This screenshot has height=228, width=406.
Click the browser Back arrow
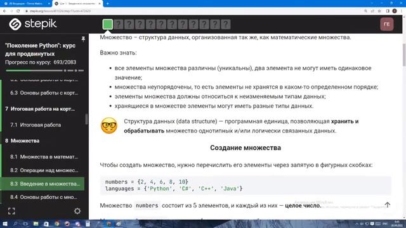[x=4, y=11]
